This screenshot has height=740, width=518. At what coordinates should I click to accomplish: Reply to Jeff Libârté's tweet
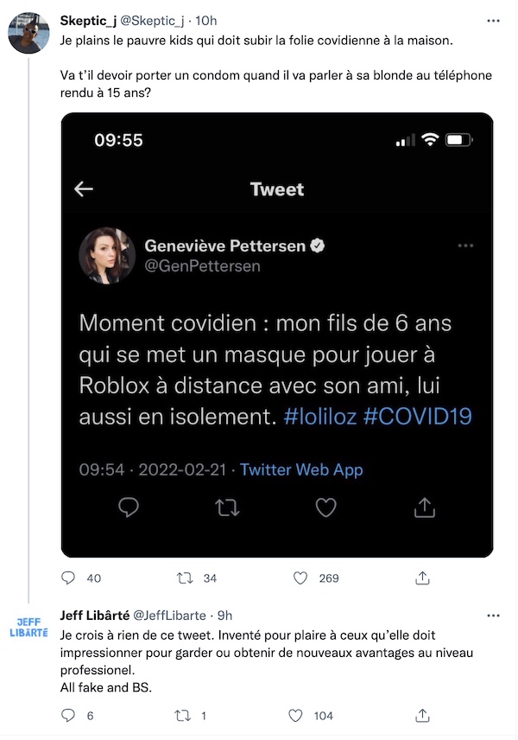pos(68,716)
